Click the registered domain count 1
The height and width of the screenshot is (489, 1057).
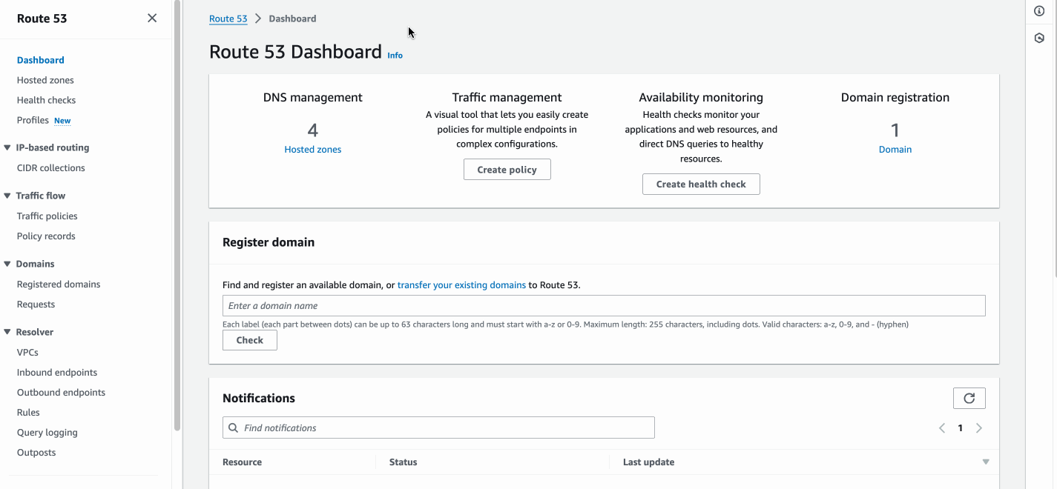[x=895, y=130]
